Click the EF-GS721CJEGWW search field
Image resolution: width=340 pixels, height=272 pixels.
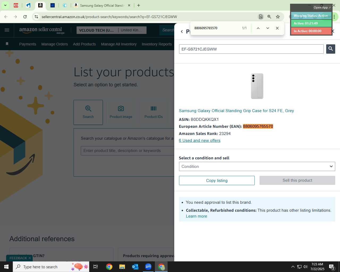point(251,49)
